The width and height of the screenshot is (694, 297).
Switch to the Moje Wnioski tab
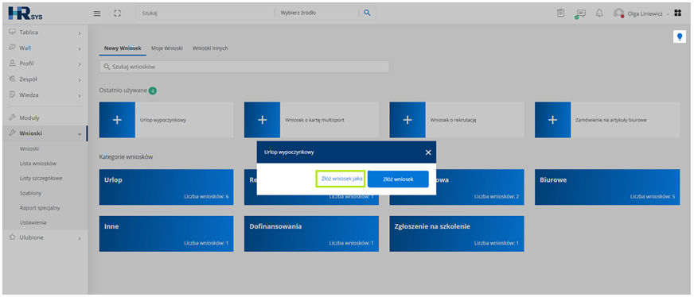167,48
